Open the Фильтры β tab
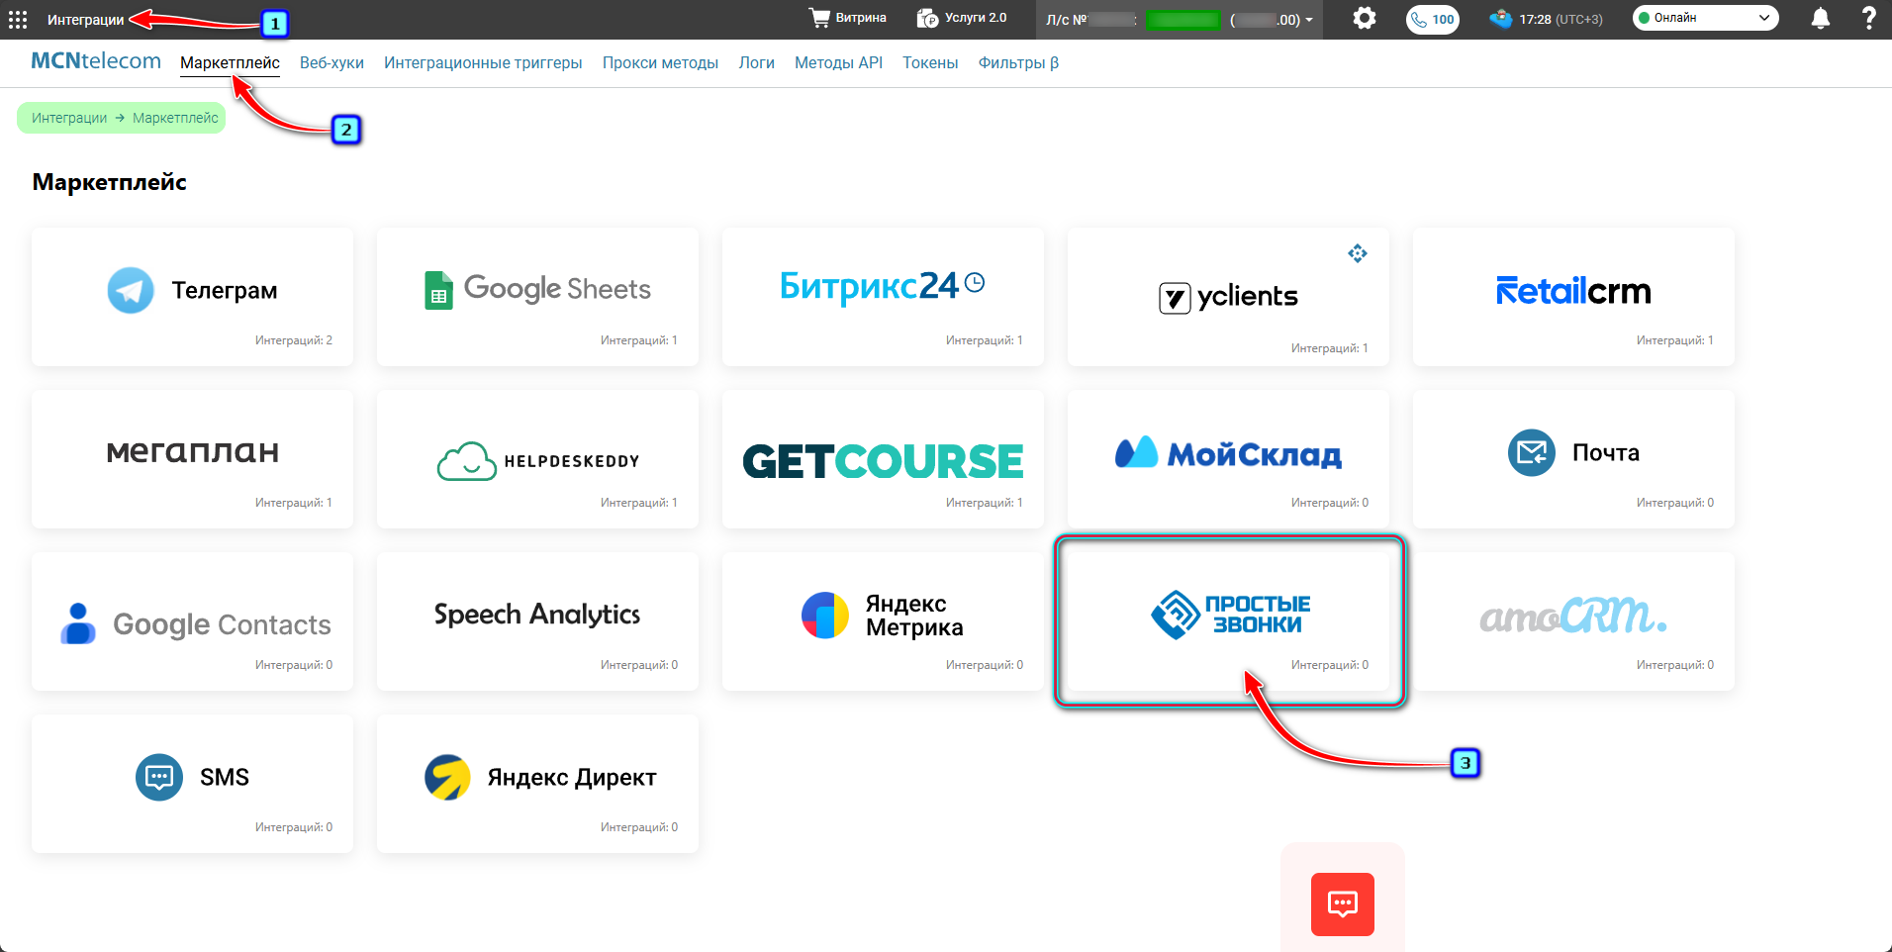The height and width of the screenshot is (952, 1892). 1018,63
